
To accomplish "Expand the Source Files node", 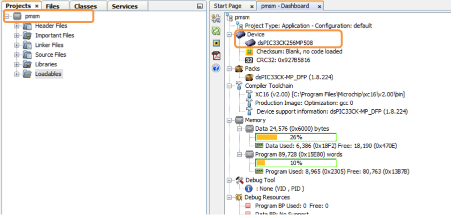I will 16,55.
